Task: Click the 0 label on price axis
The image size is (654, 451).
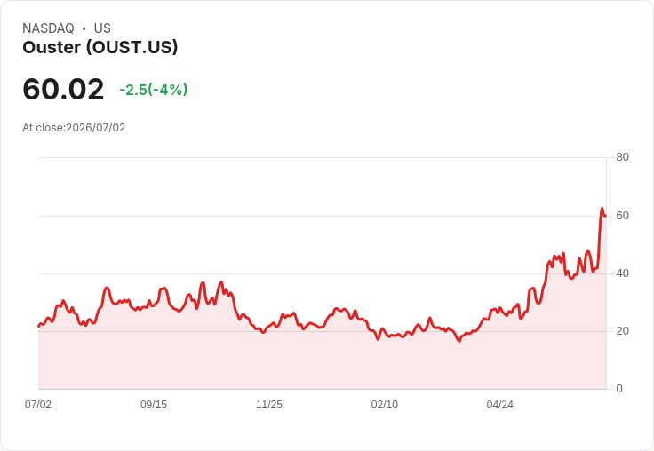Action: (619, 389)
